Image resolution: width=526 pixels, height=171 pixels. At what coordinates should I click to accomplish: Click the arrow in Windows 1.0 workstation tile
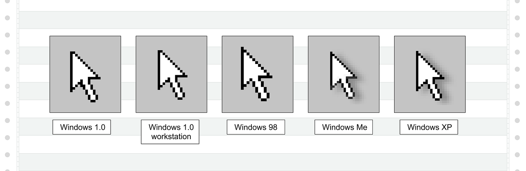pos(172,74)
